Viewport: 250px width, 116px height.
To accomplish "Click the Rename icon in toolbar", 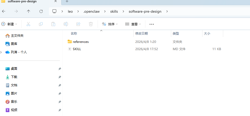I will click(66, 24).
